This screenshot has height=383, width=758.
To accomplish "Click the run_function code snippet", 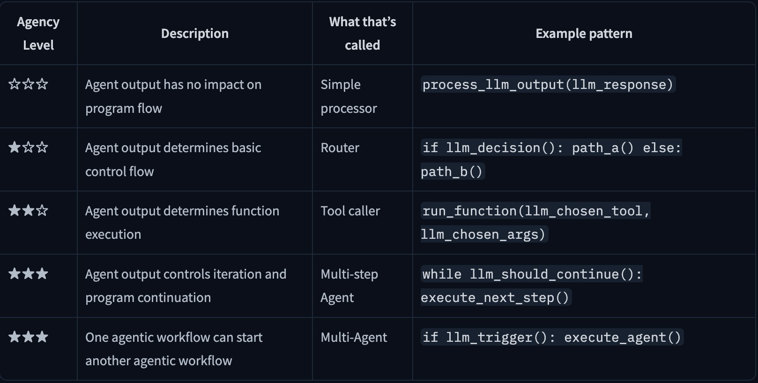I will pos(536,211).
